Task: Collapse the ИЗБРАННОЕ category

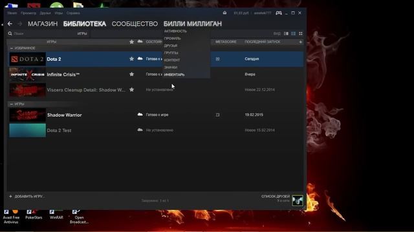Action: tap(12, 48)
